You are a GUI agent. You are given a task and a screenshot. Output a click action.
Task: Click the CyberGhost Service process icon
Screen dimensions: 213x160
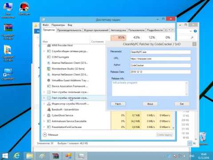(x=49, y=116)
